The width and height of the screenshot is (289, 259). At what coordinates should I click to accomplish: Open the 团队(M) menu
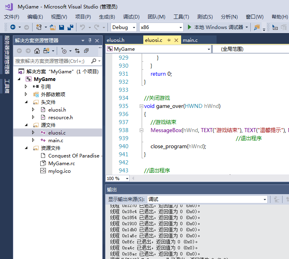157,17
